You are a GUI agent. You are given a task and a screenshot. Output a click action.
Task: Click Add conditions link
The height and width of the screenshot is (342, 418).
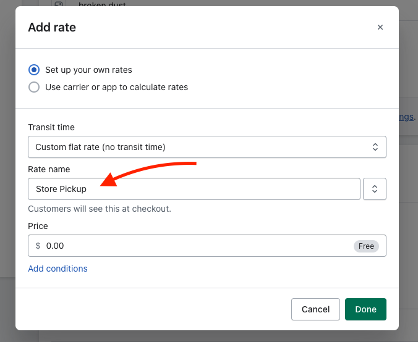(58, 269)
